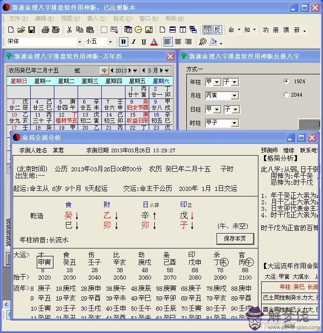This screenshot has height=333, width=323.
Task: Create a new document with the toolbar icon
Action: [x=11, y=30]
